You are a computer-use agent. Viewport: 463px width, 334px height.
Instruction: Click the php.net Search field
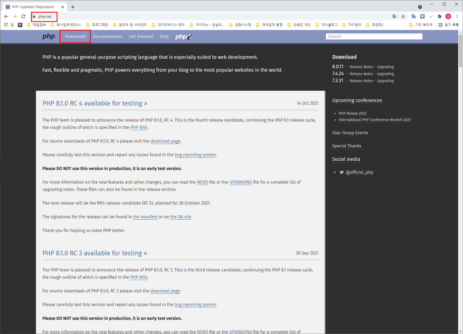point(374,37)
